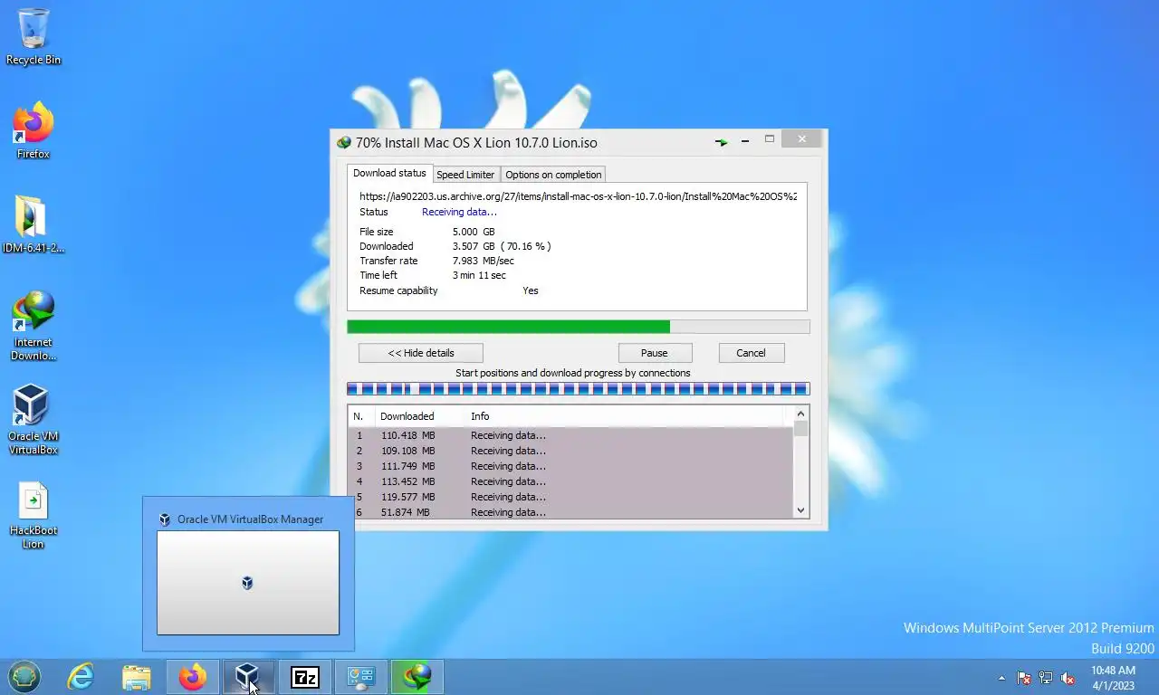Click the network status tray icon
The image size is (1159, 695).
[x=1046, y=678]
